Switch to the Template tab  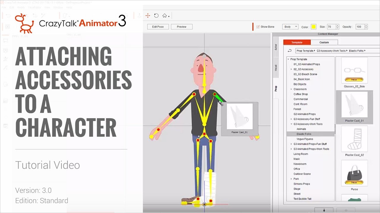[297, 42]
